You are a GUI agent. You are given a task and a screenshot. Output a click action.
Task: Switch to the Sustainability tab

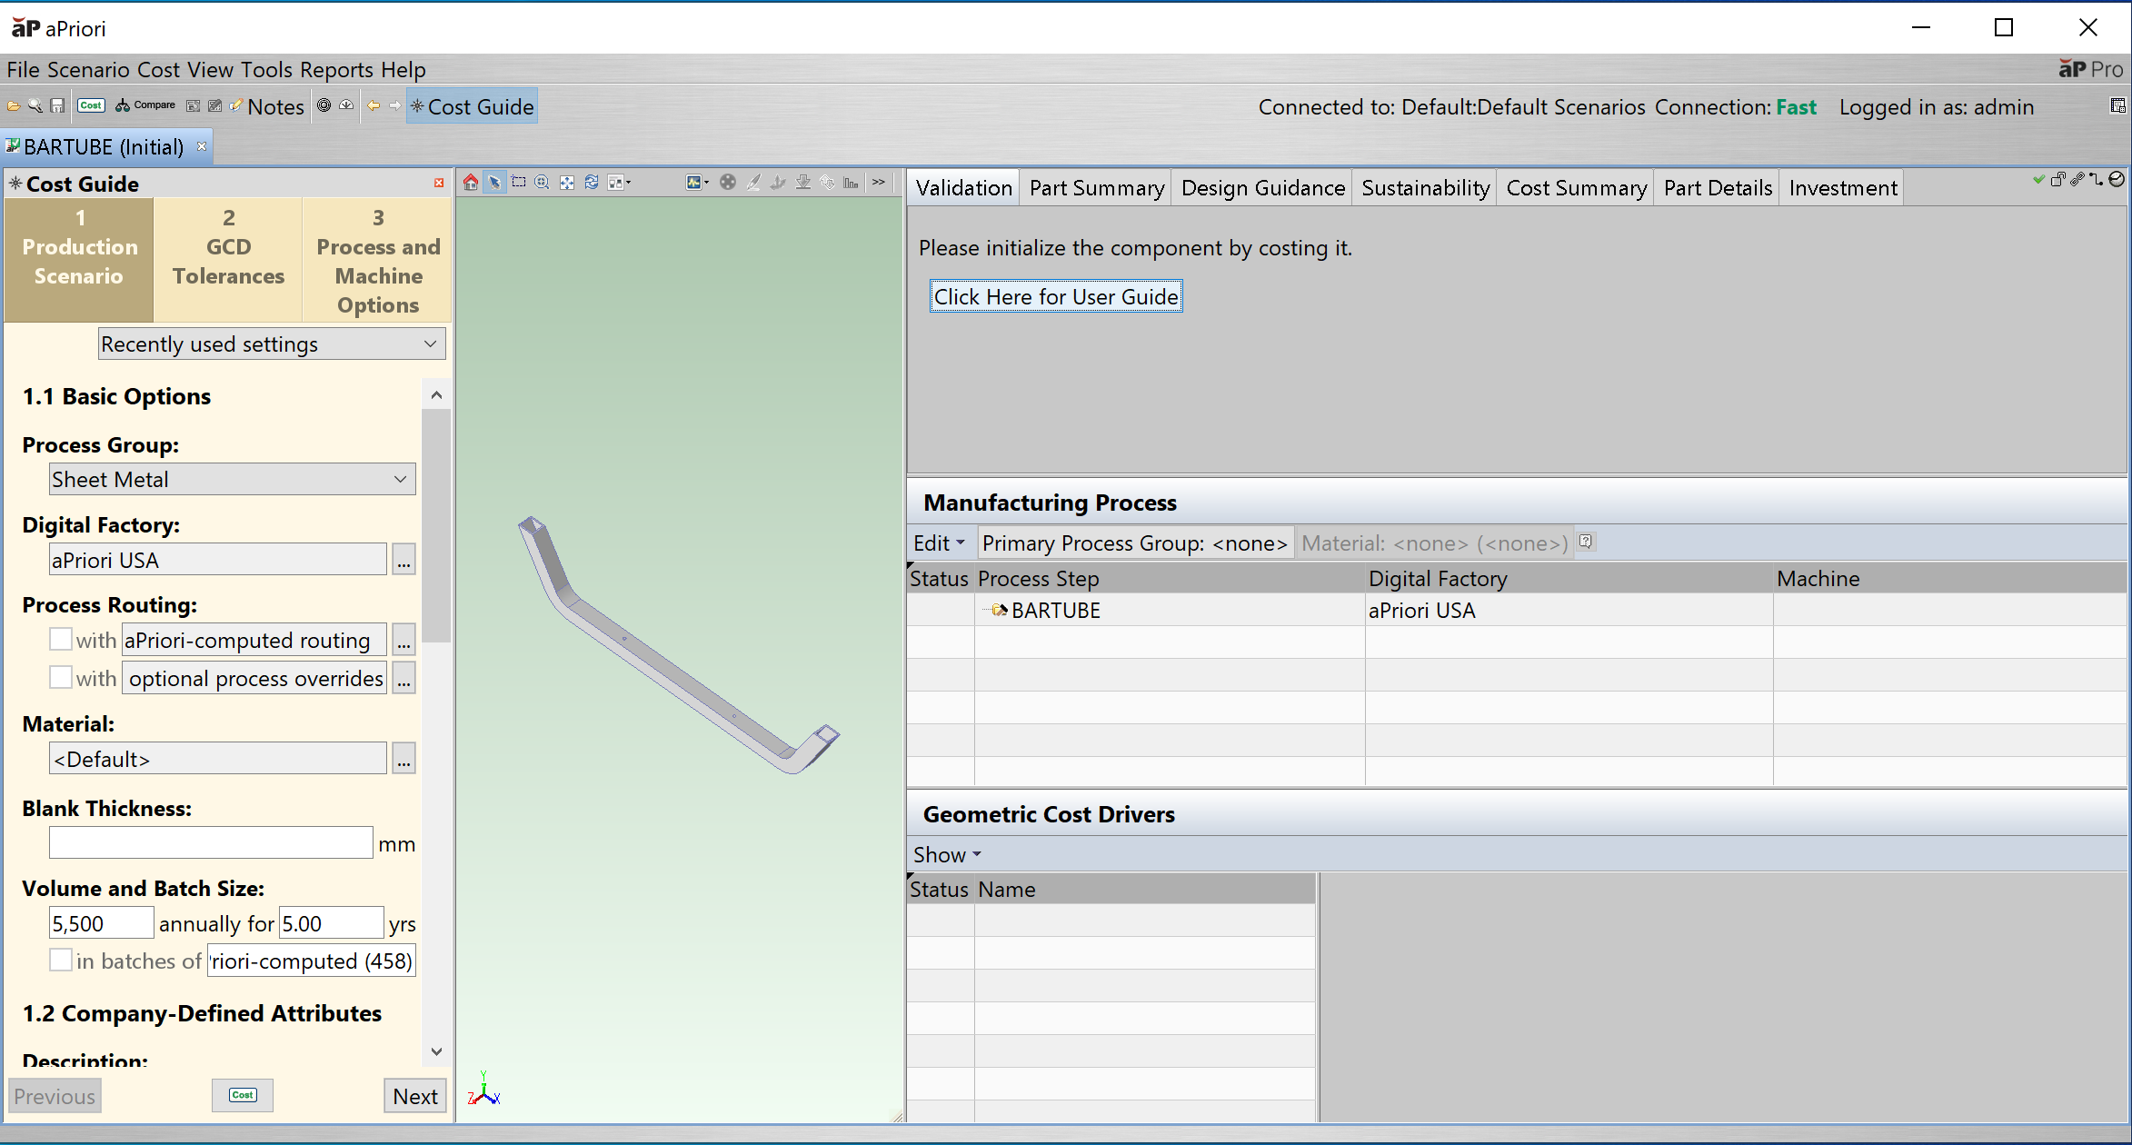1425,188
